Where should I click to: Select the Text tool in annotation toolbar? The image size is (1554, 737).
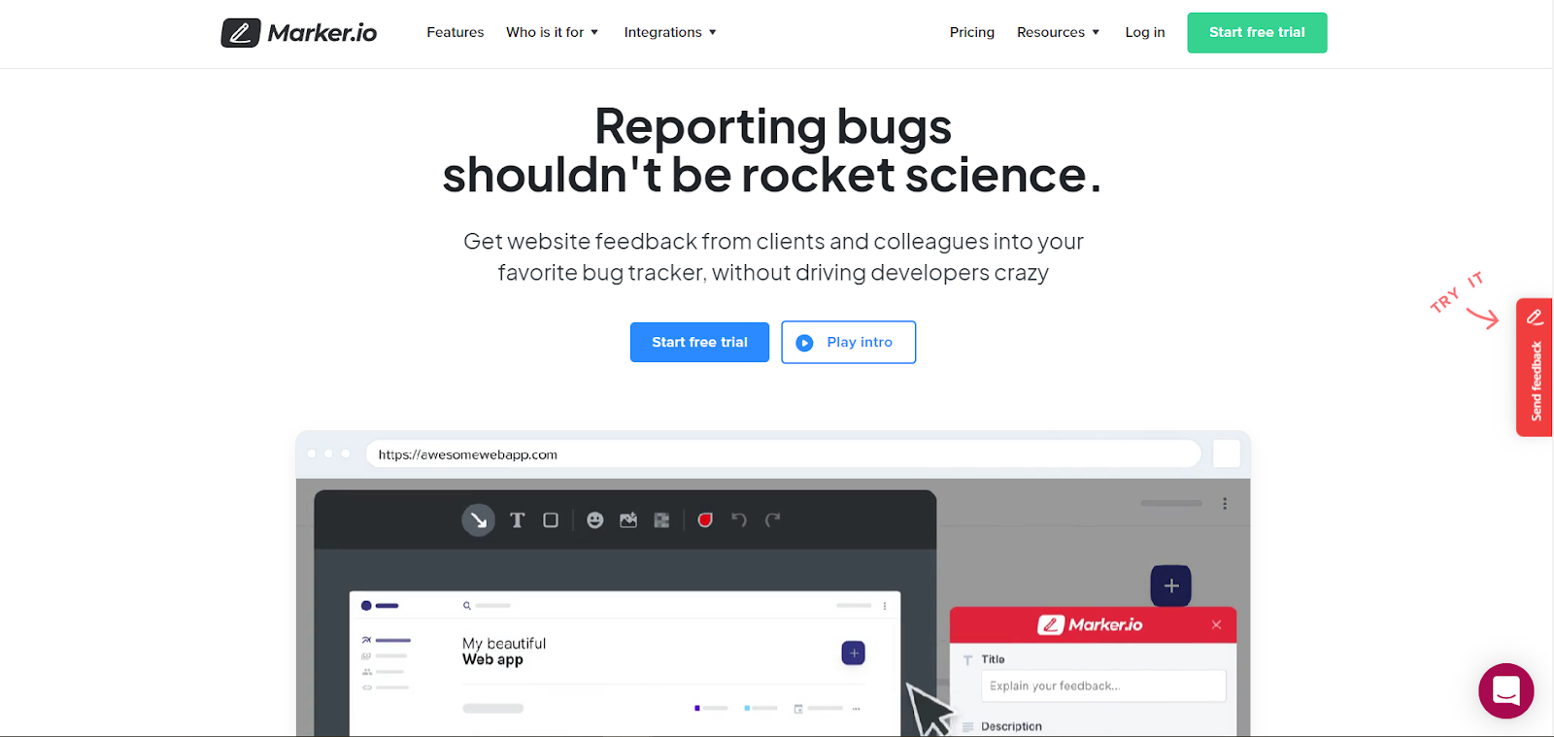[x=518, y=520]
